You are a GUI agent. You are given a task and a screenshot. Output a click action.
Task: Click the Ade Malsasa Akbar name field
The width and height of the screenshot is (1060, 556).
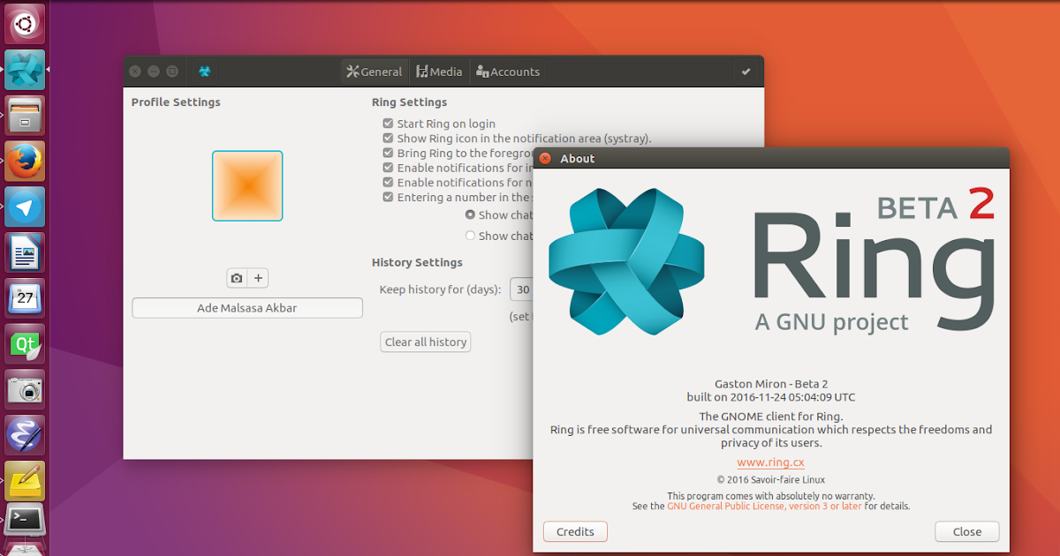click(247, 307)
